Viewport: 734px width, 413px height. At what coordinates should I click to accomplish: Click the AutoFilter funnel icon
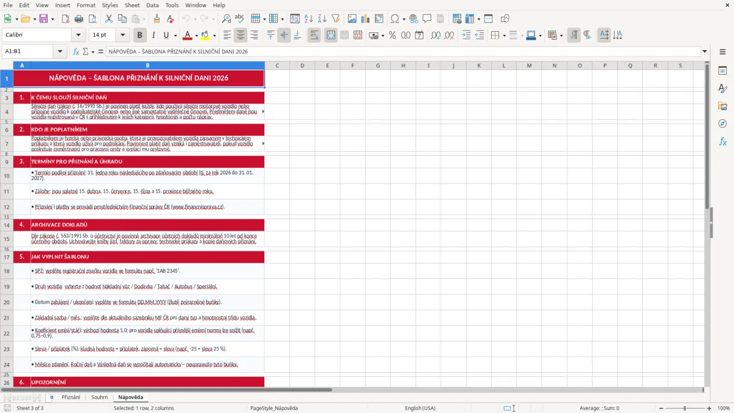pyautogui.click(x=335, y=19)
